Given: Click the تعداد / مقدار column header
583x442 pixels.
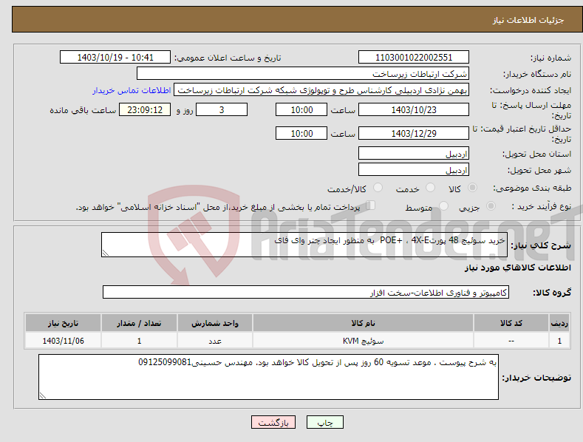Looking at the screenshot, I should pos(139,323).
